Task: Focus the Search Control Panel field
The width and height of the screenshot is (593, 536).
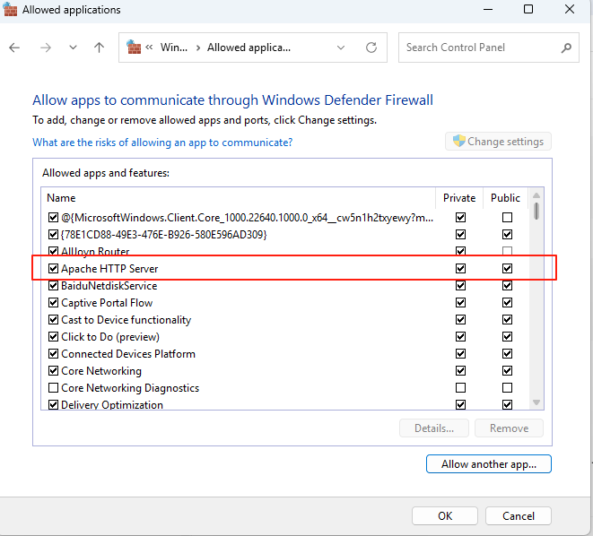Action: tap(489, 48)
